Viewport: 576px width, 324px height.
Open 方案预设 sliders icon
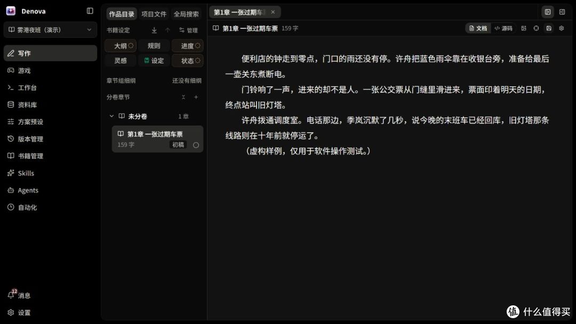(11, 122)
